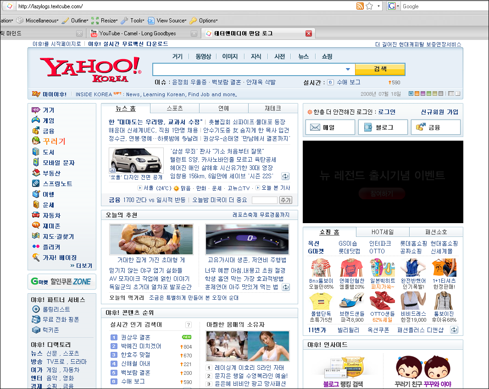
Task: Open the giant crab photo thumbnail
Action: 151,239
